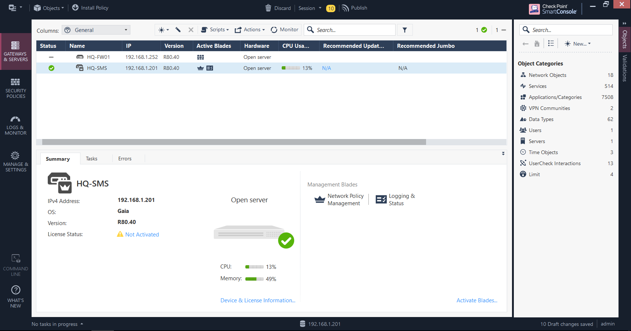Click HQ-SMS green status check icon
Viewport: 631px width, 331px height.
(51, 68)
